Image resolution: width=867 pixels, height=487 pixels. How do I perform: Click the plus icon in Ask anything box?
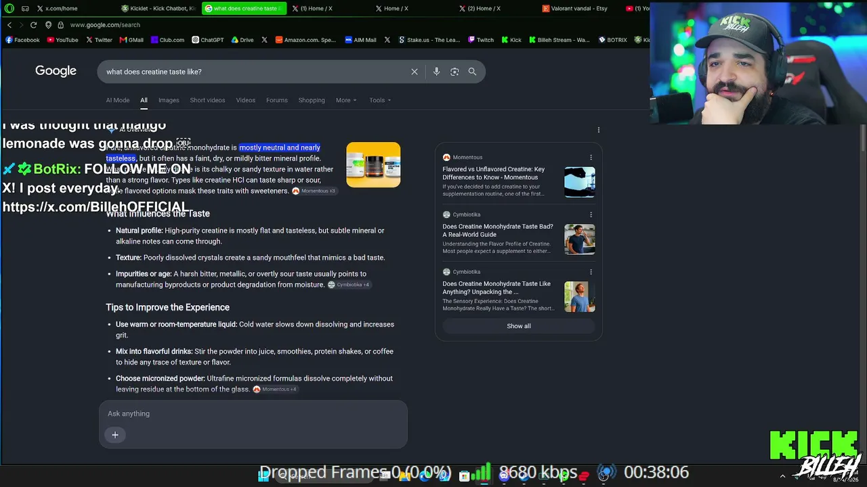115,435
